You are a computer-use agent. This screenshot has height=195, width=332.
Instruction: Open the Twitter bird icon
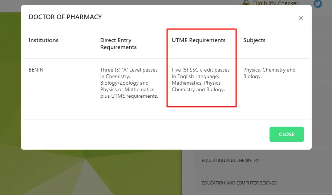[317, 3]
